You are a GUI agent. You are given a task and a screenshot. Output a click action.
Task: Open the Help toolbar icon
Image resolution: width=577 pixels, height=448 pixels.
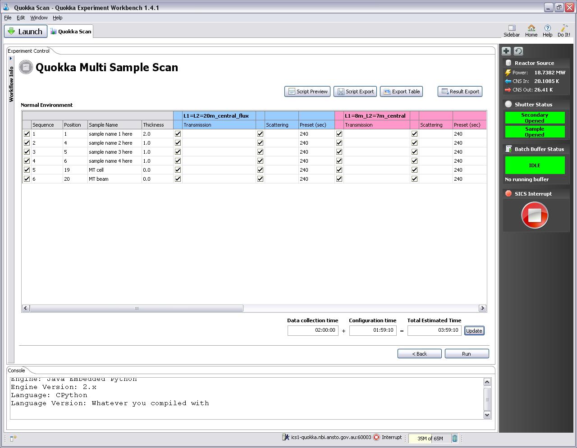[x=547, y=31]
